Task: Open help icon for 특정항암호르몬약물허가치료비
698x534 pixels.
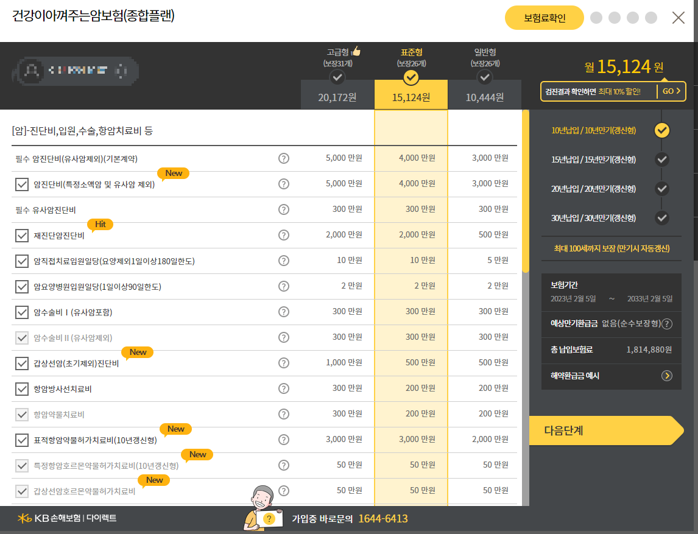Action: 284,465
